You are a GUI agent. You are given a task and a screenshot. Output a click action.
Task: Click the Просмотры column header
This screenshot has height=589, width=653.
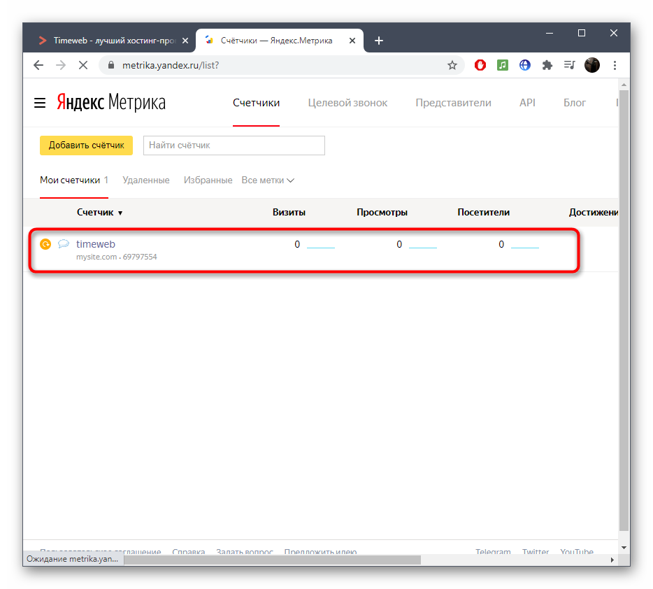[x=382, y=213]
